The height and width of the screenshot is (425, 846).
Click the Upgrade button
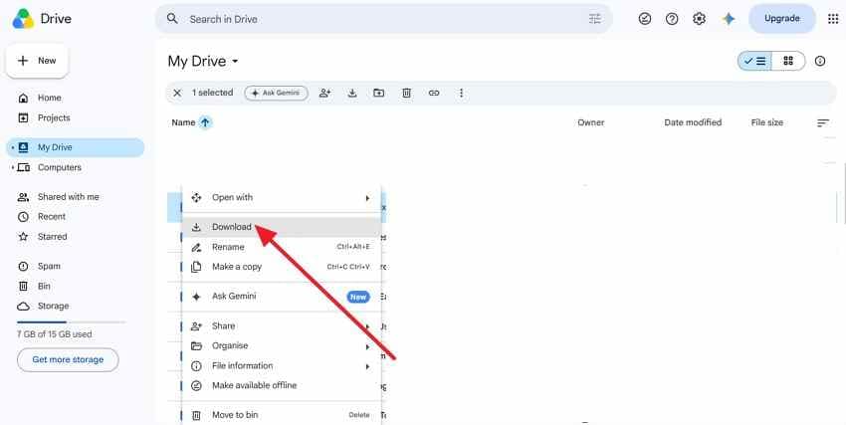pos(781,18)
